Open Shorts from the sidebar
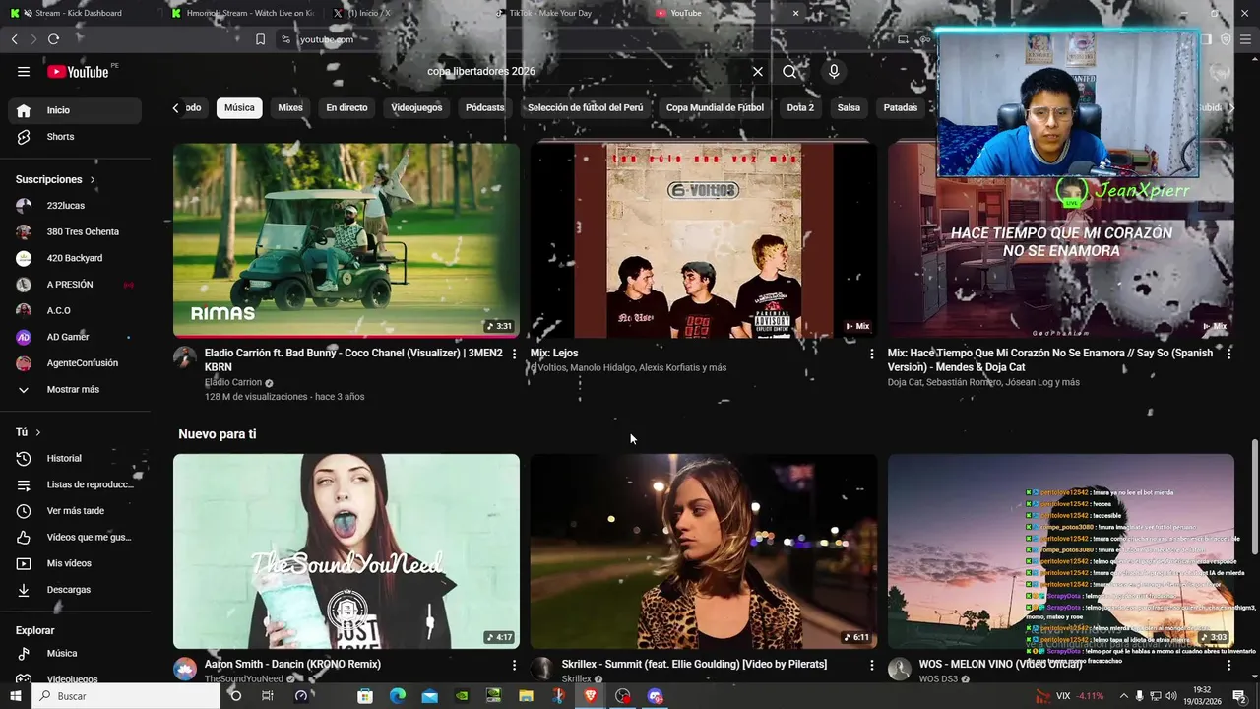 75,137
